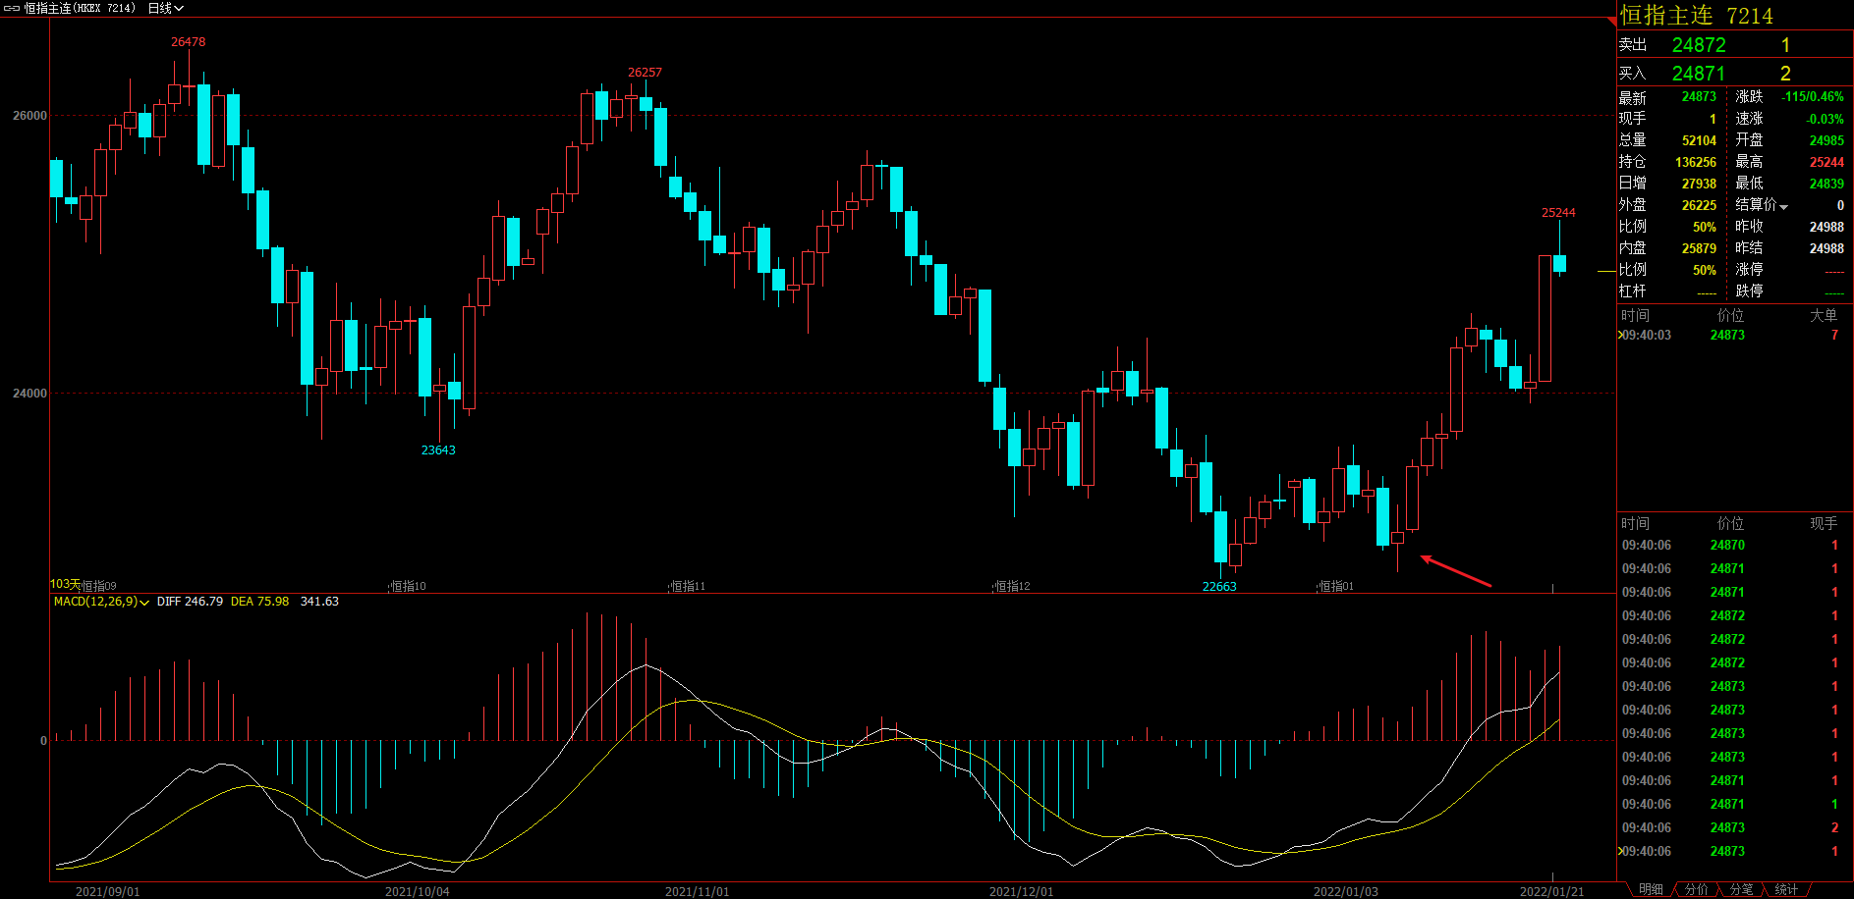The image size is (1854, 899).
Task: Select the 恒指12 contract marker on timeline
Action: 1012,586
